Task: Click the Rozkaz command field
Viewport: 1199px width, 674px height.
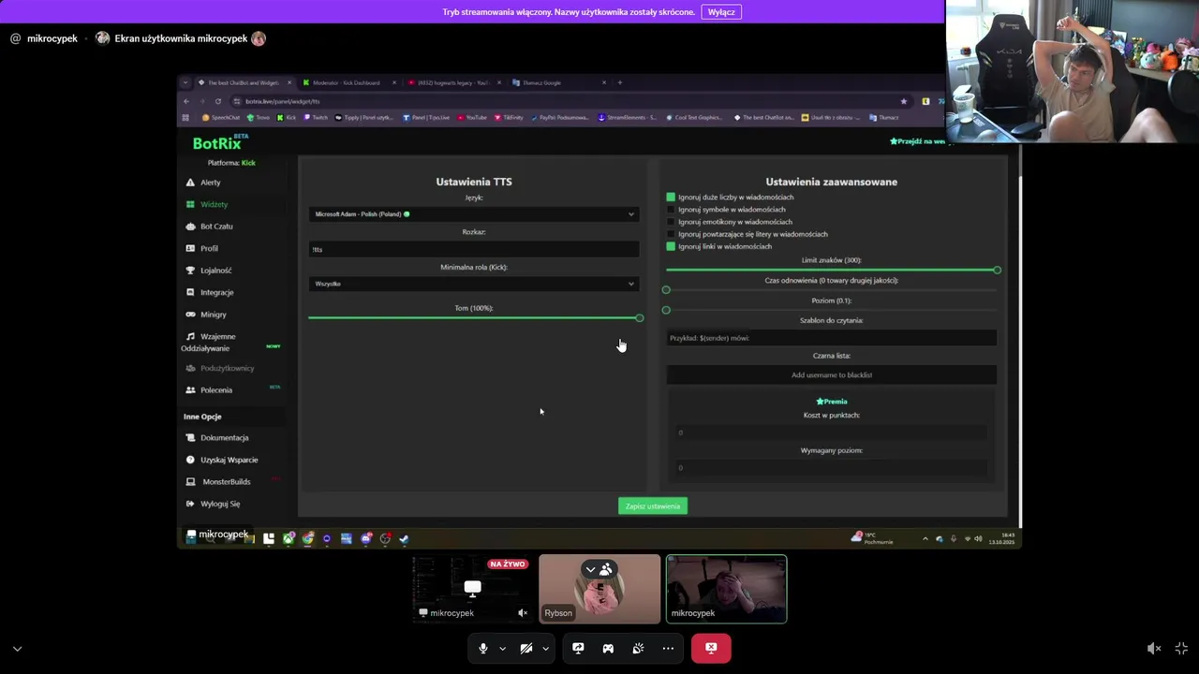Action: tap(474, 249)
